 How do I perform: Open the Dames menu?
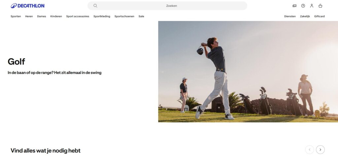coord(42,16)
